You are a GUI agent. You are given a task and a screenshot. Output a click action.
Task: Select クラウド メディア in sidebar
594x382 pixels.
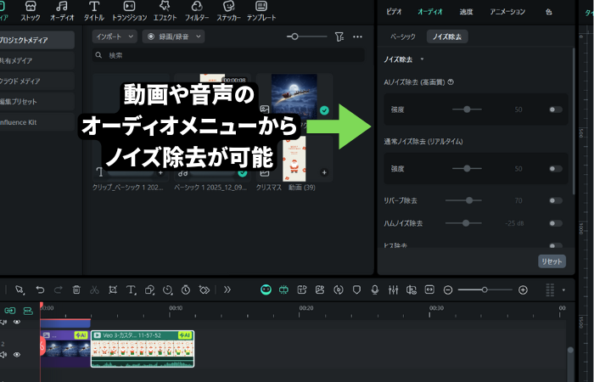click(37, 81)
